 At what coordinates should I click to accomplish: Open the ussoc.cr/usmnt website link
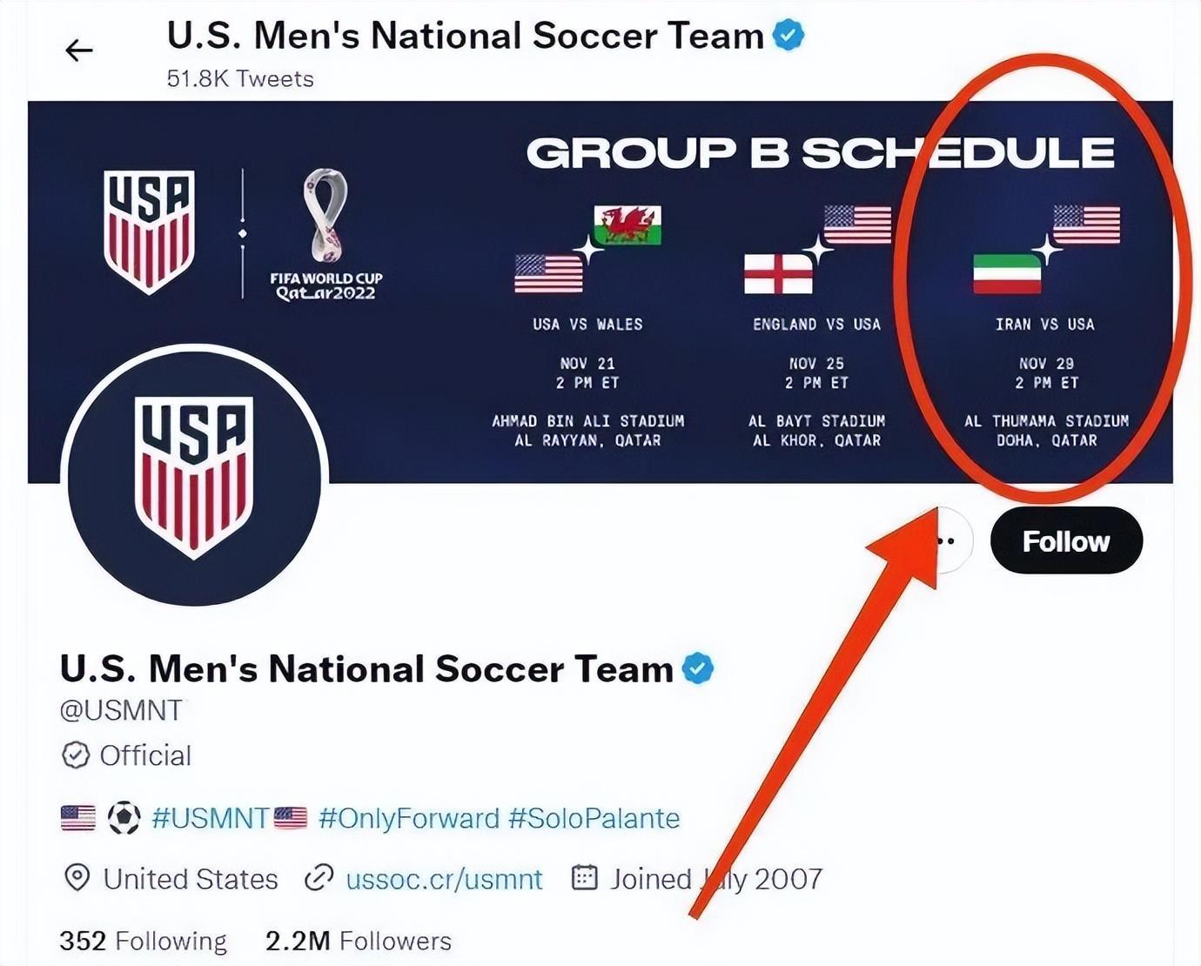click(x=444, y=879)
